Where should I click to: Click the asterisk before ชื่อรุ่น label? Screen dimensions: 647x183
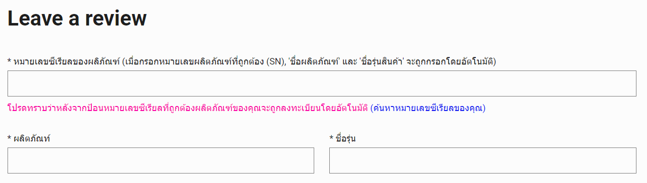[x=331, y=138]
